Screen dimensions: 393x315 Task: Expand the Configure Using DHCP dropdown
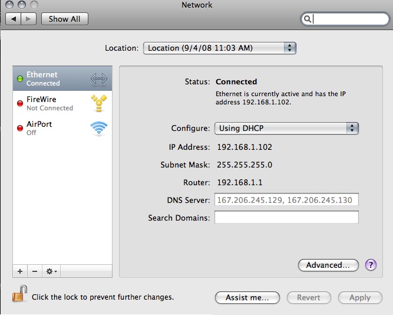point(286,128)
